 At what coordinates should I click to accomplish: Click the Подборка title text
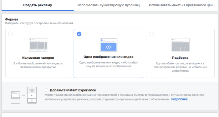pos(180,58)
